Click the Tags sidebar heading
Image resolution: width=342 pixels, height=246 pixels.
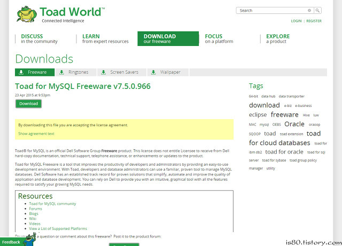256,86
